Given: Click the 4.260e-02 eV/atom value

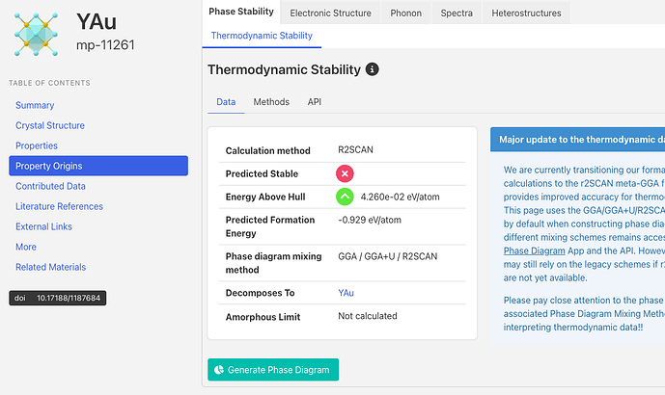Looking at the screenshot, I should [x=400, y=197].
